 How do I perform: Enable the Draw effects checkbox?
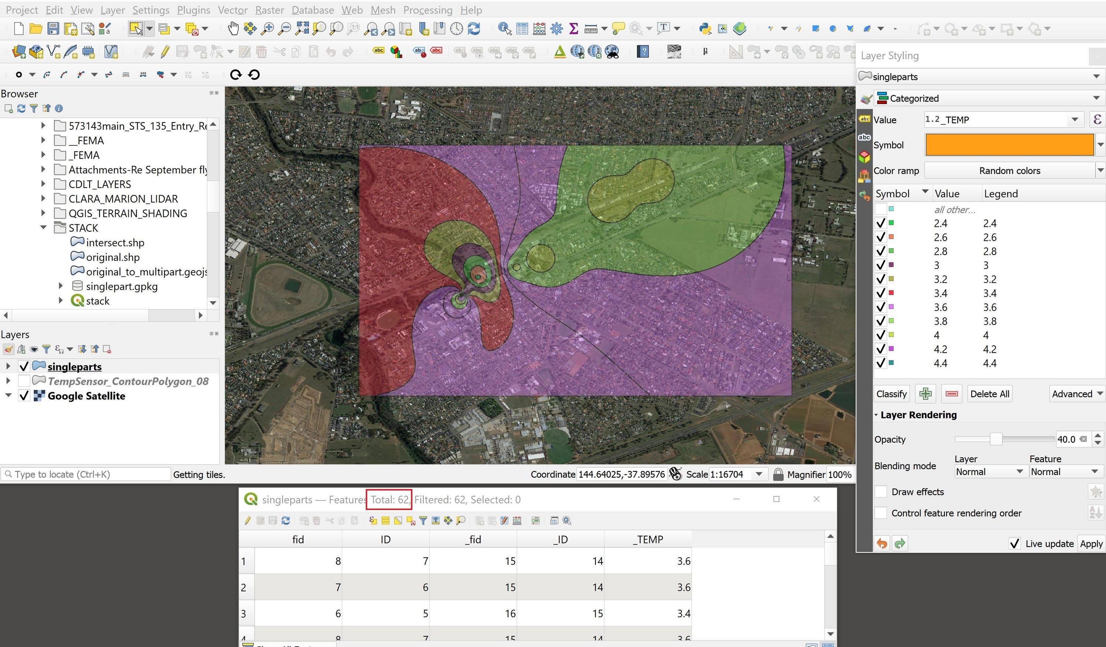click(x=881, y=492)
